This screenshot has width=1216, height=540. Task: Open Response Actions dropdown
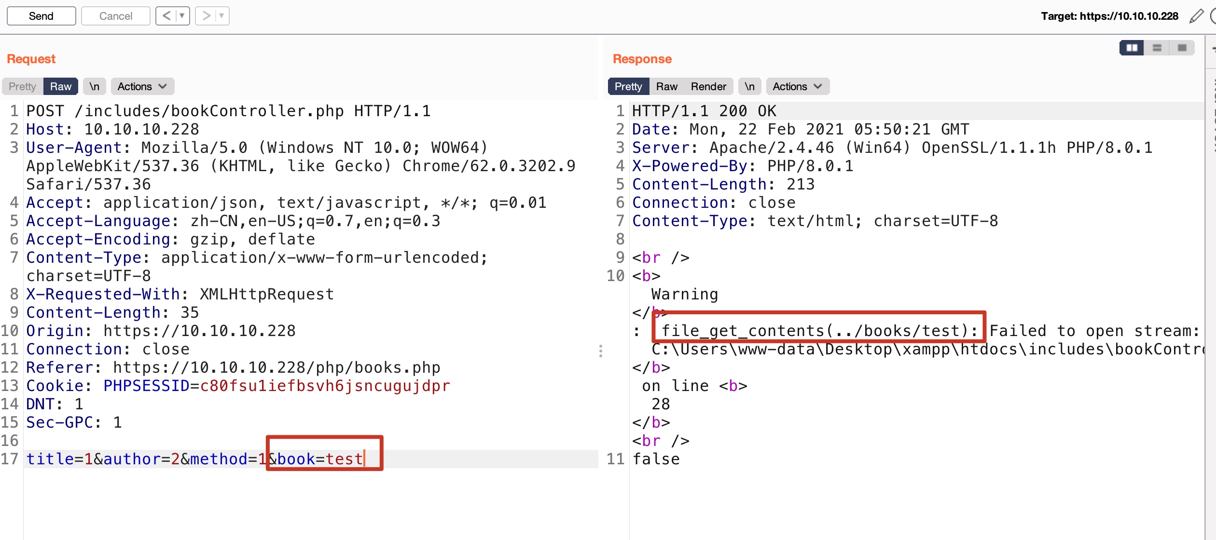[797, 86]
